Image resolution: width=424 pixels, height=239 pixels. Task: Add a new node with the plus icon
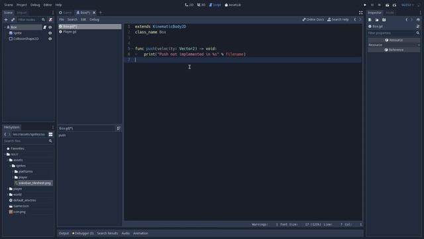click(x=6, y=20)
